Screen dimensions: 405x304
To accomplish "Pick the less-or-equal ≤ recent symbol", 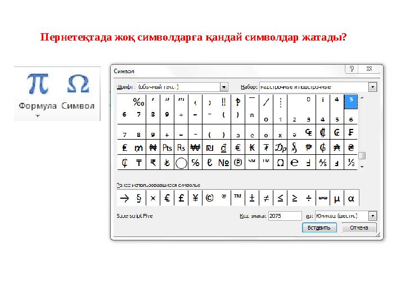I will point(280,198).
